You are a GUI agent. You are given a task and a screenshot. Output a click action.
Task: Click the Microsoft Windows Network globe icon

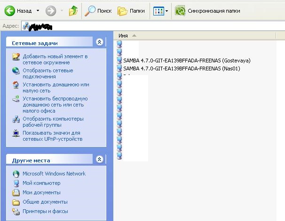16,174
